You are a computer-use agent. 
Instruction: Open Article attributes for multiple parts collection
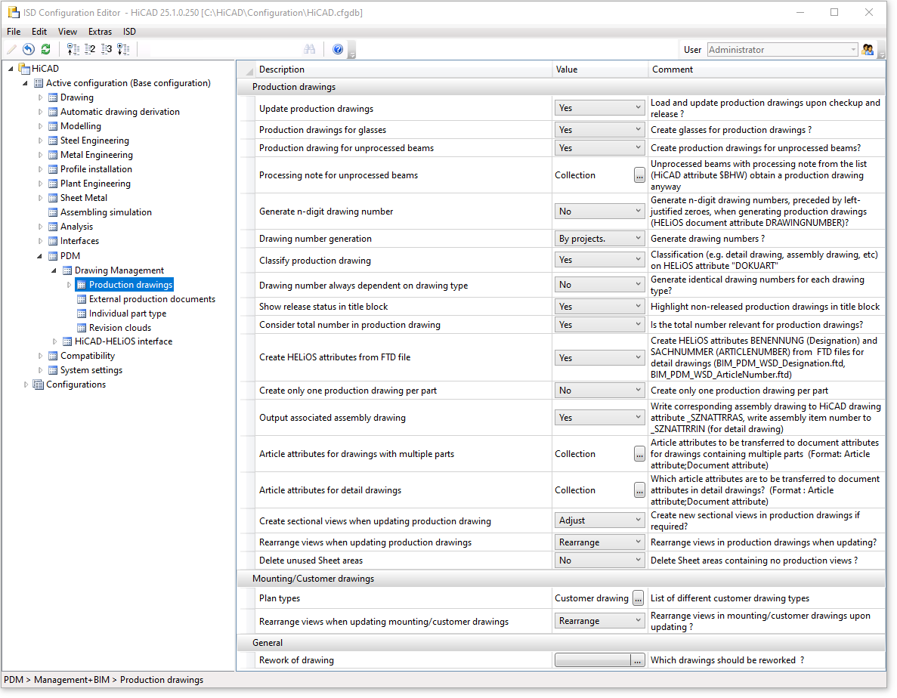tap(639, 454)
